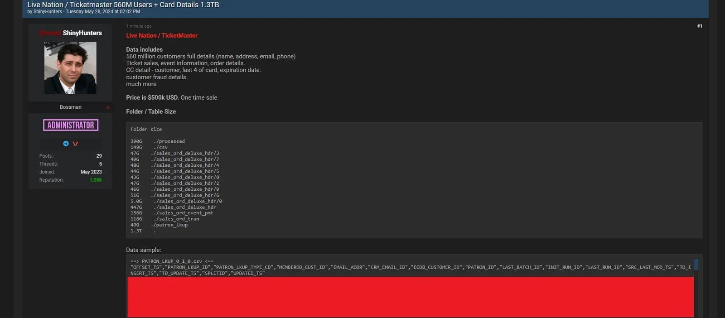Click the 'customer fraud details' line
725x318 pixels.
pyautogui.click(x=156, y=77)
